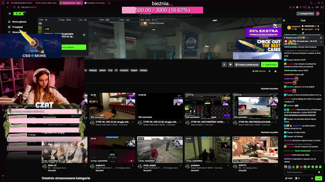Viewport: 325px width, 182px height.
Task: Open options menu for 'SOSY!!!' clip
Action: pyautogui.click(x=276, y=165)
